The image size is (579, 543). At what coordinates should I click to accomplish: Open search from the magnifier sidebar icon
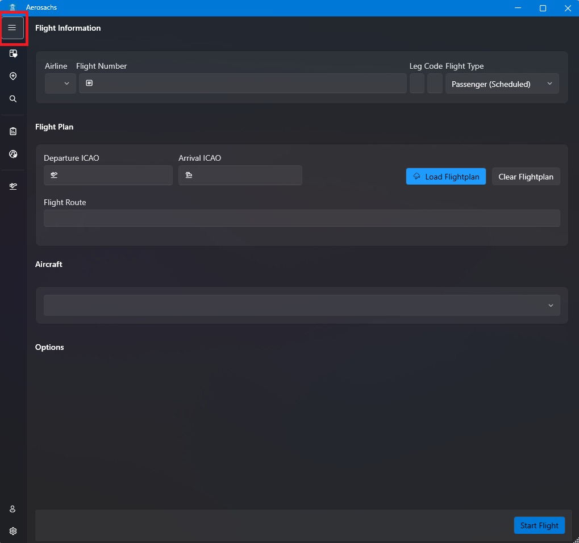point(13,99)
